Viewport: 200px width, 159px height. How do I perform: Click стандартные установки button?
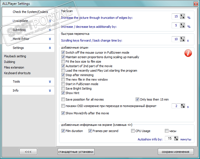pos(76,152)
